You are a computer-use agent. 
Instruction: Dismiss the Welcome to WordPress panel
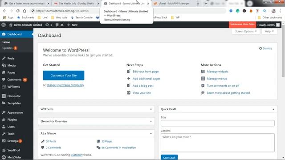[x=265, y=48]
